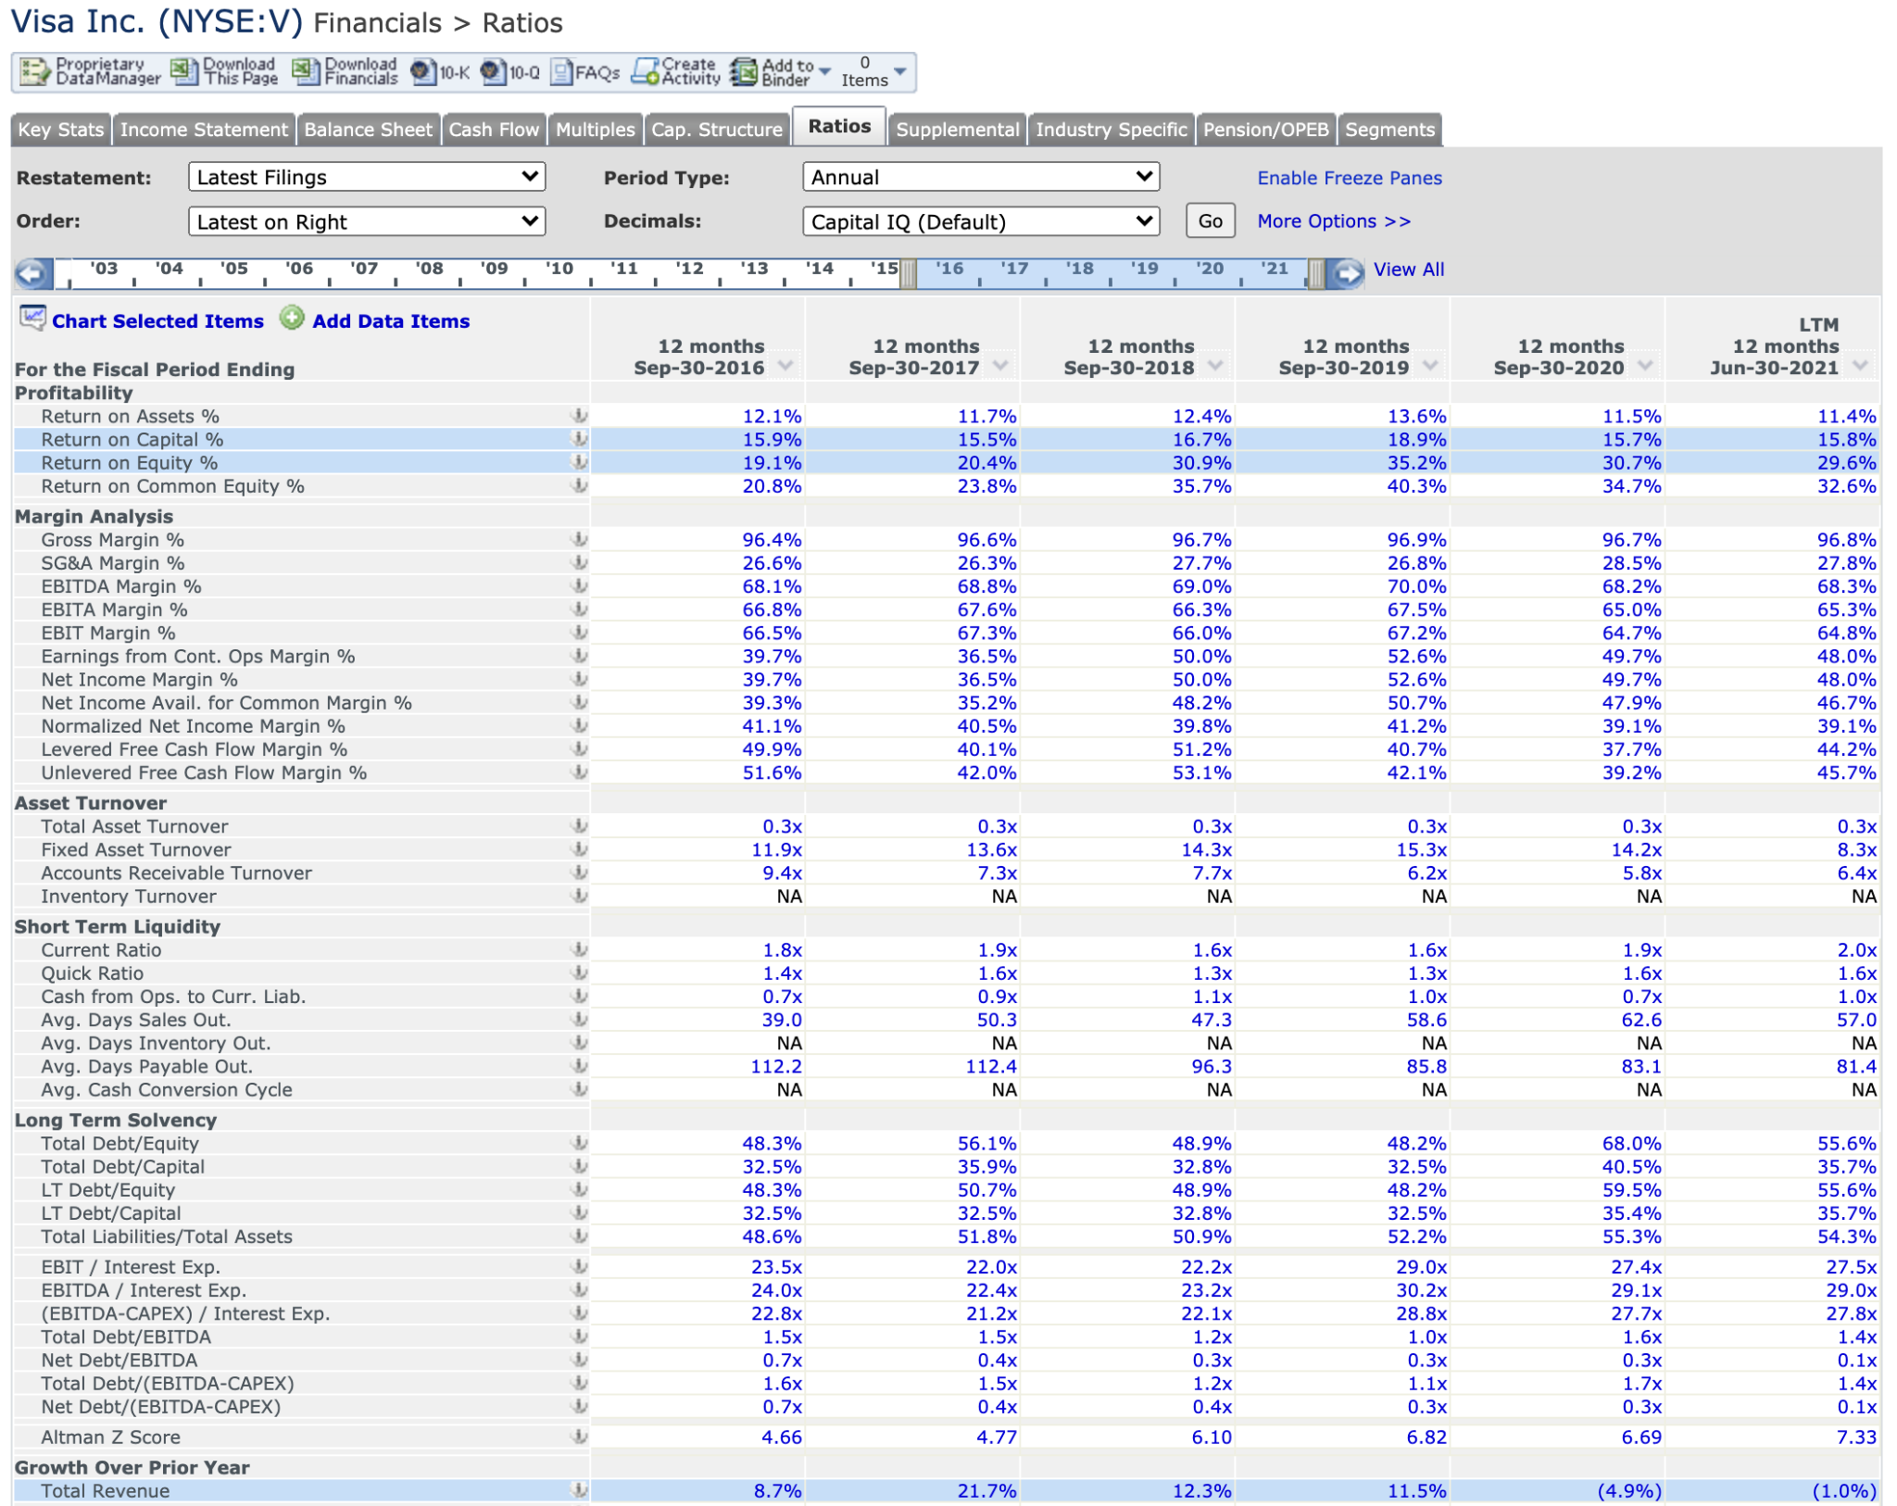1897x1506 pixels.
Task: Click anchor icon for Total Revenue growth
Action: [579, 1491]
